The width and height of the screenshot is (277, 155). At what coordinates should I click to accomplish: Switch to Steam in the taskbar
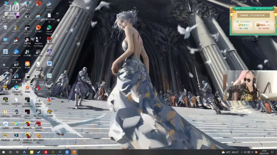pos(39,152)
